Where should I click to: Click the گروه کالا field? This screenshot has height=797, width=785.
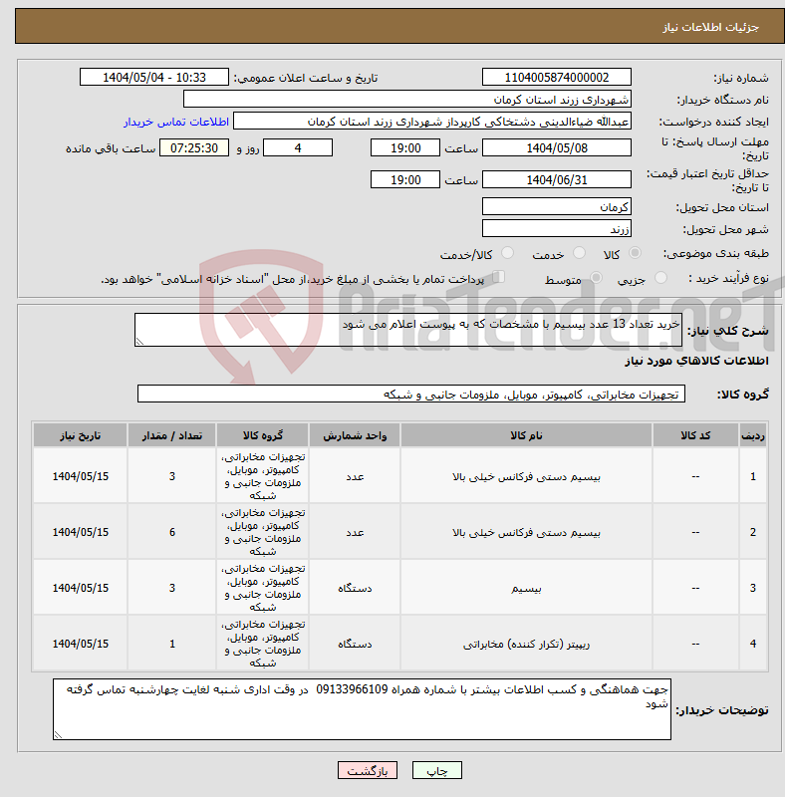[x=411, y=394]
